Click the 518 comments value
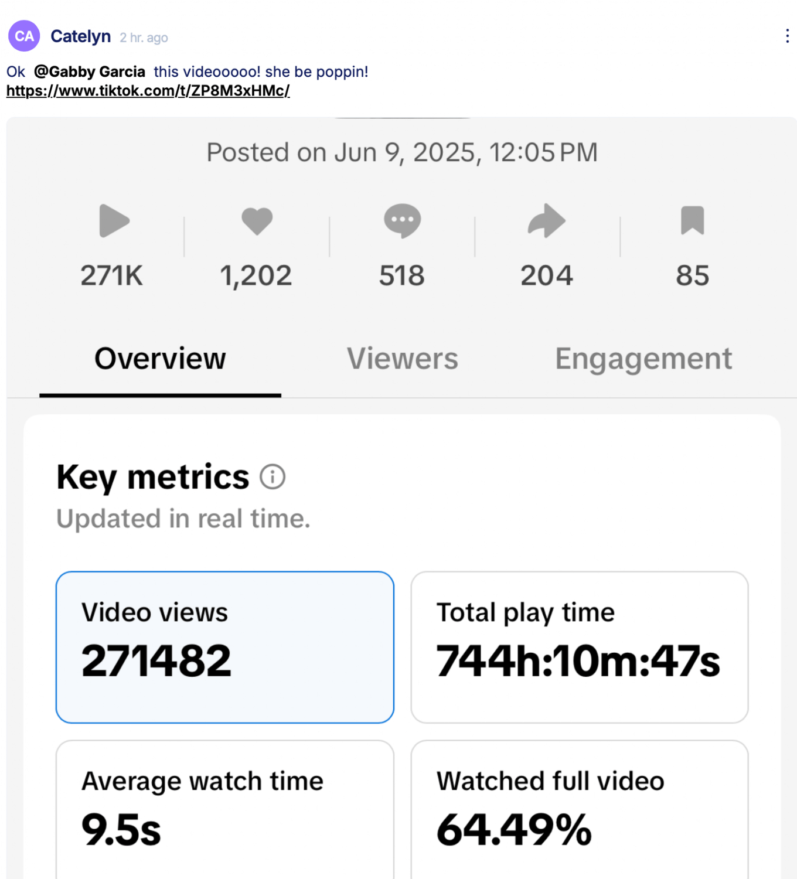Image resolution: width=797 pixels, height=879 pixels. pyautogui.click(x=402, y=275)
